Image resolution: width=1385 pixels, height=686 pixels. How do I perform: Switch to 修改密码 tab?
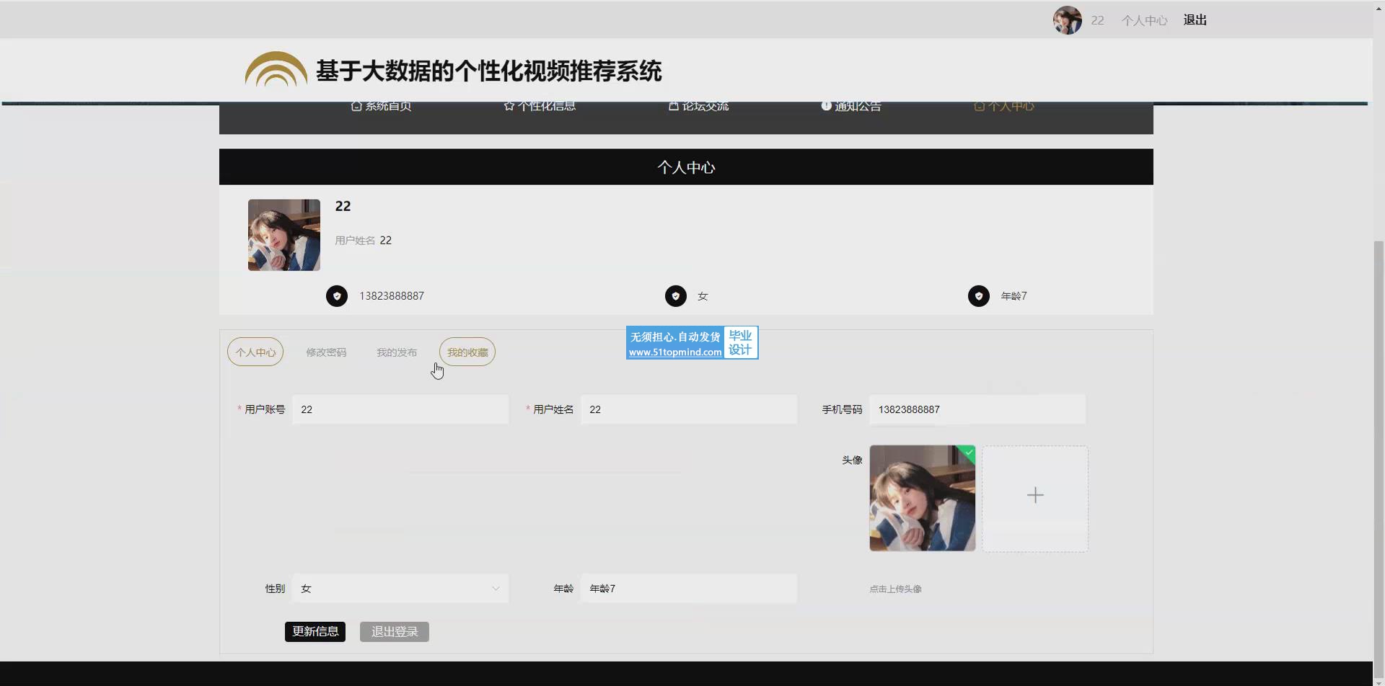[x=326, y=352]
